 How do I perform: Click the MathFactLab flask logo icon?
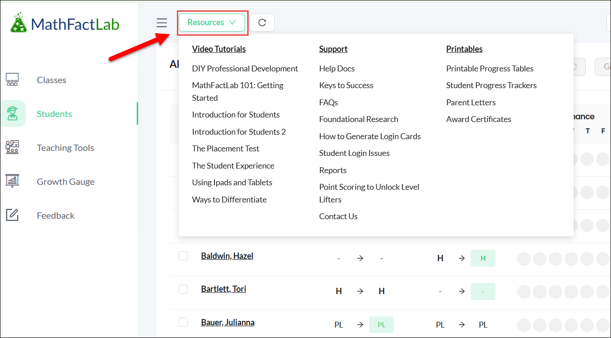tap(19, 23)
